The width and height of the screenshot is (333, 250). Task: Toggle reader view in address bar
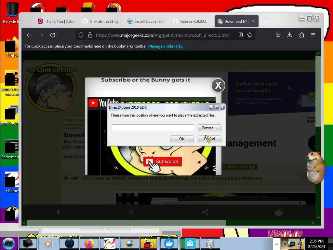coord(240,35)
